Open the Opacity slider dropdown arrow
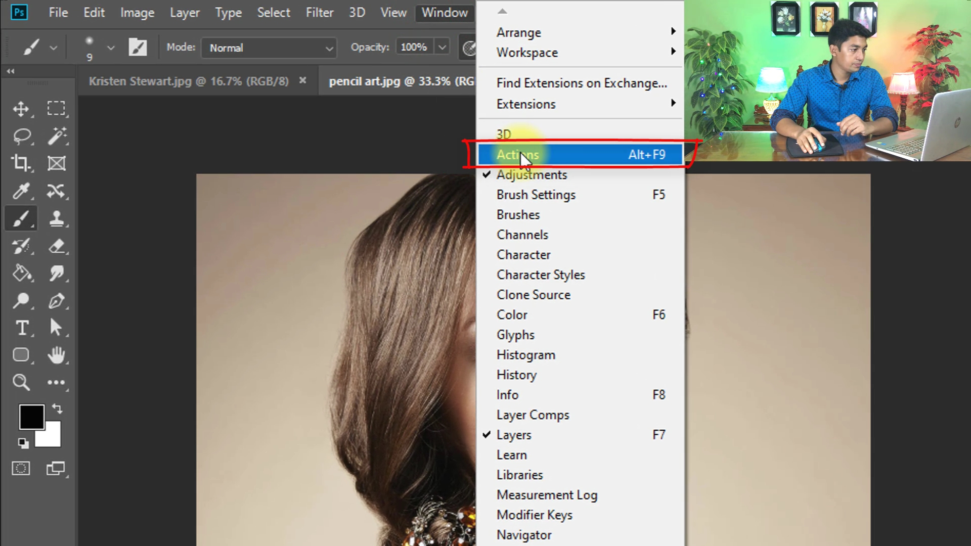This screenshot has width=971, height=546. coord(442,48)
